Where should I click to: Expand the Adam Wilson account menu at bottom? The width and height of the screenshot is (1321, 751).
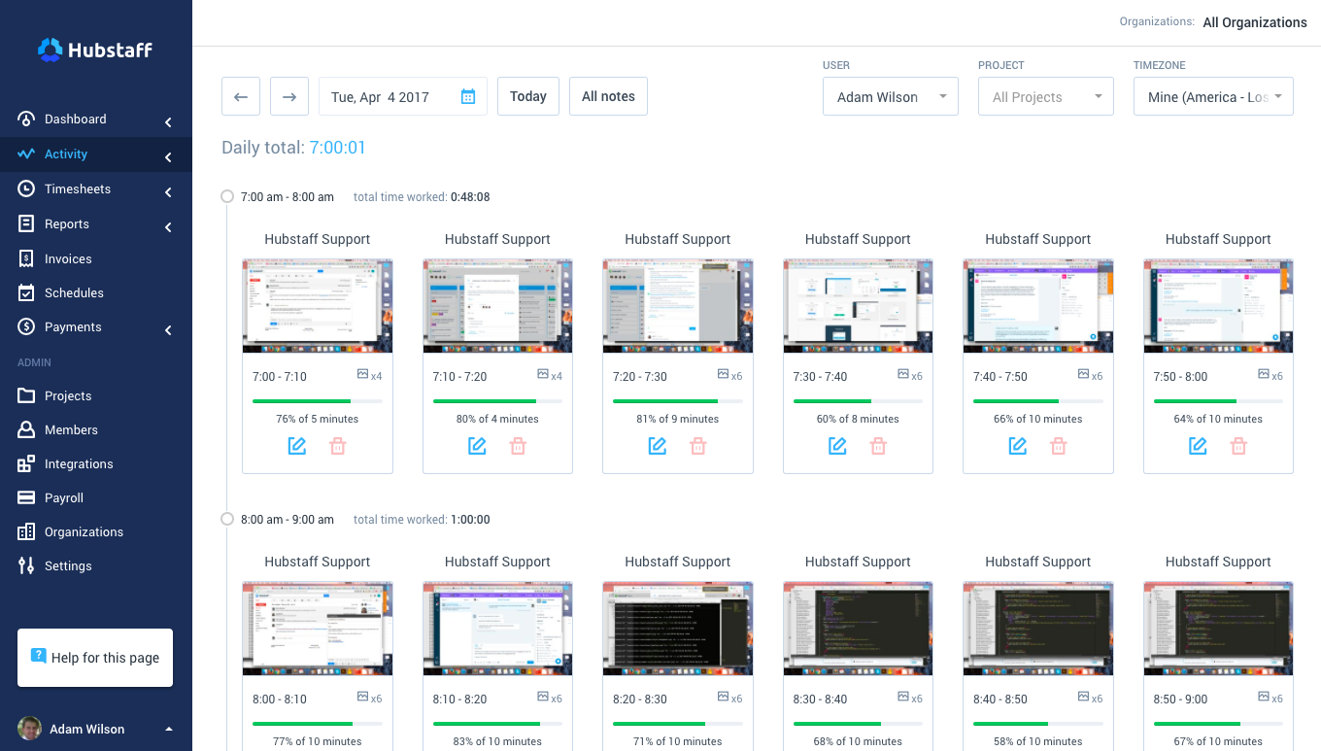coord(94,729)
